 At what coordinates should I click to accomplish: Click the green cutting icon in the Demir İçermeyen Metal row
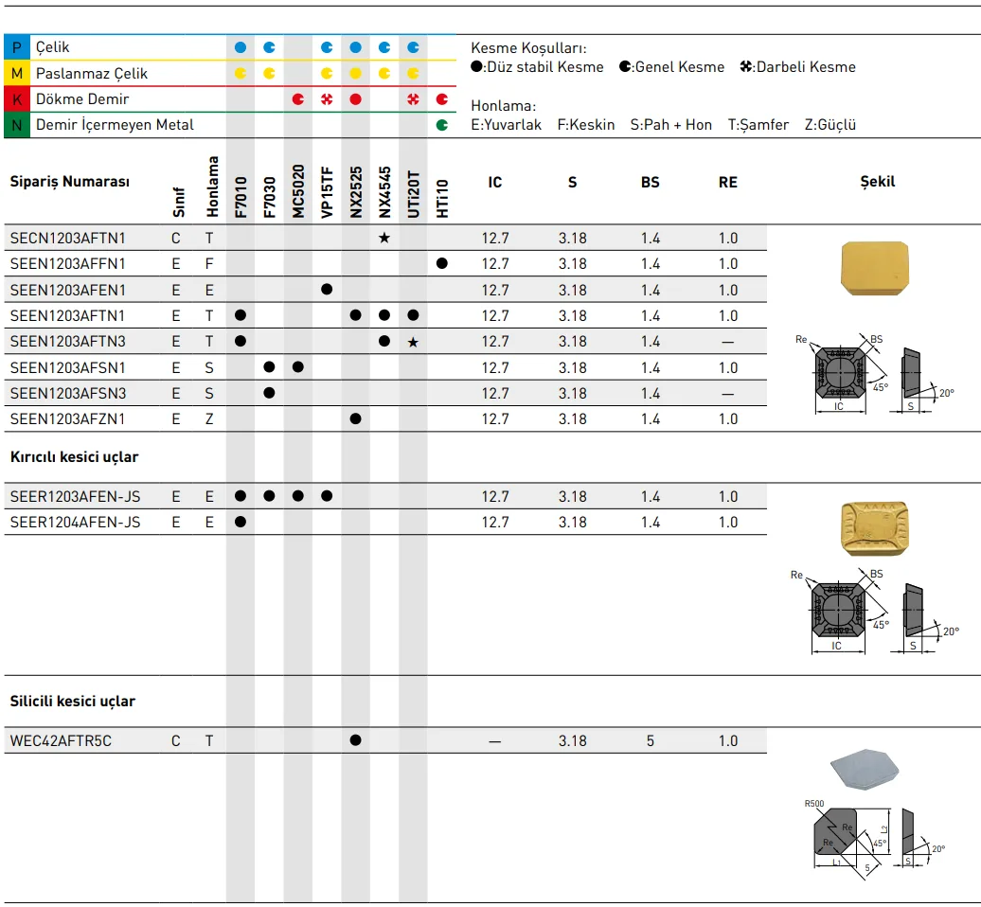[442, 124]
